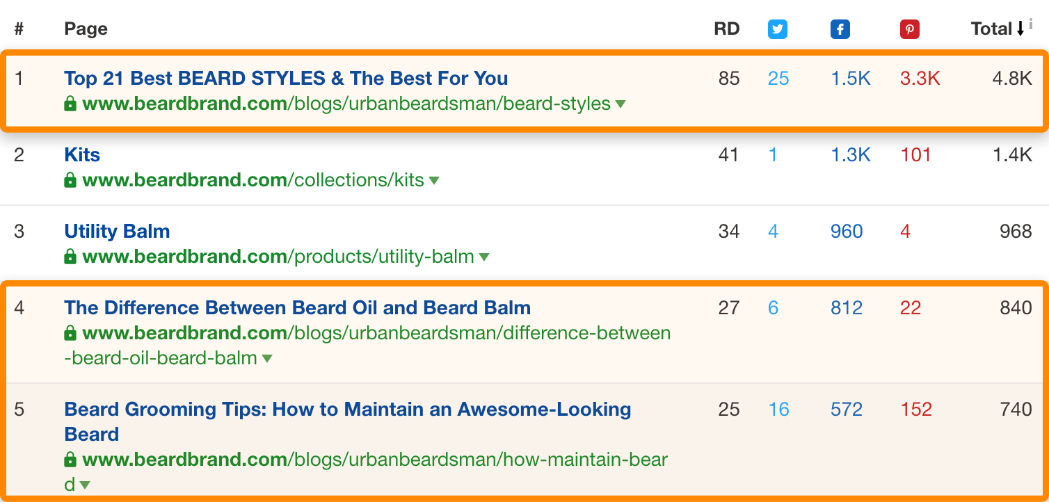Click the 25 Twitter shares value for row one
The width and height of the screenshot is (1049, 502).
click(x=778, y=78)
